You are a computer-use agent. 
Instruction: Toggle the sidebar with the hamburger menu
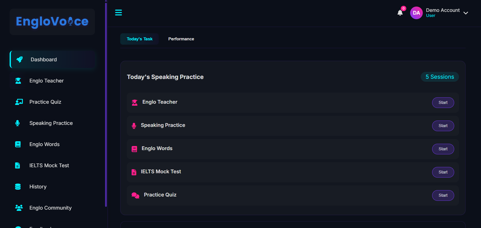118,12
